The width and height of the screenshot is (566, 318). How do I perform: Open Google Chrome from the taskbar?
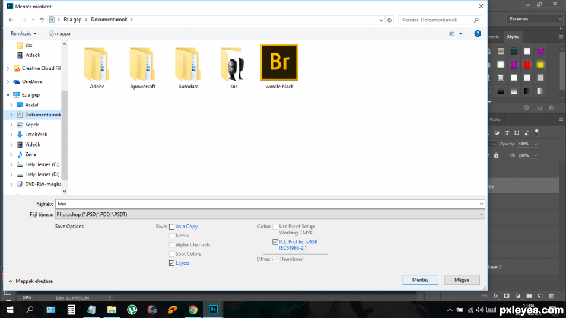193,310
